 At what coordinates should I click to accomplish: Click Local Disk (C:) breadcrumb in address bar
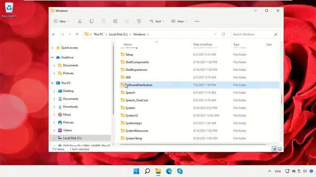pyautogui.click(x=118, y=34)
